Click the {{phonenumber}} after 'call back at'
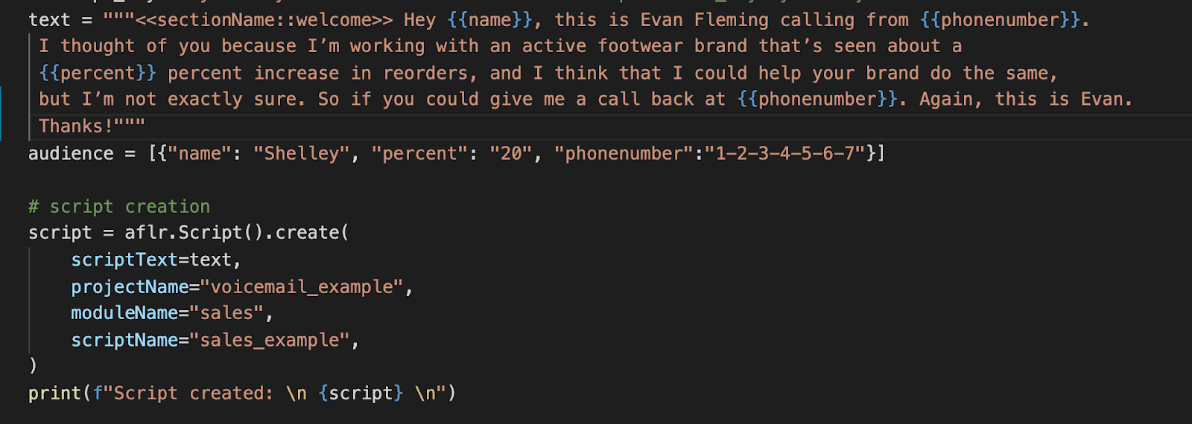 [x=817, y=100]
